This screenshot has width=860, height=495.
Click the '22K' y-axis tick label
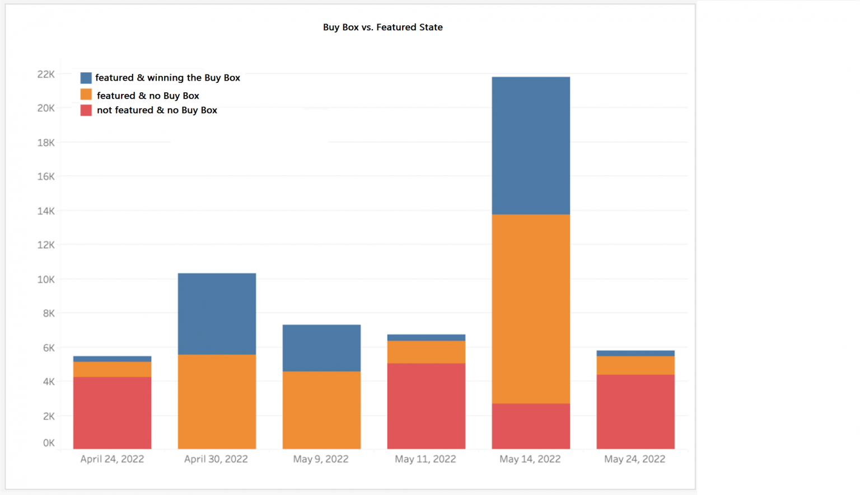[46, 74]
